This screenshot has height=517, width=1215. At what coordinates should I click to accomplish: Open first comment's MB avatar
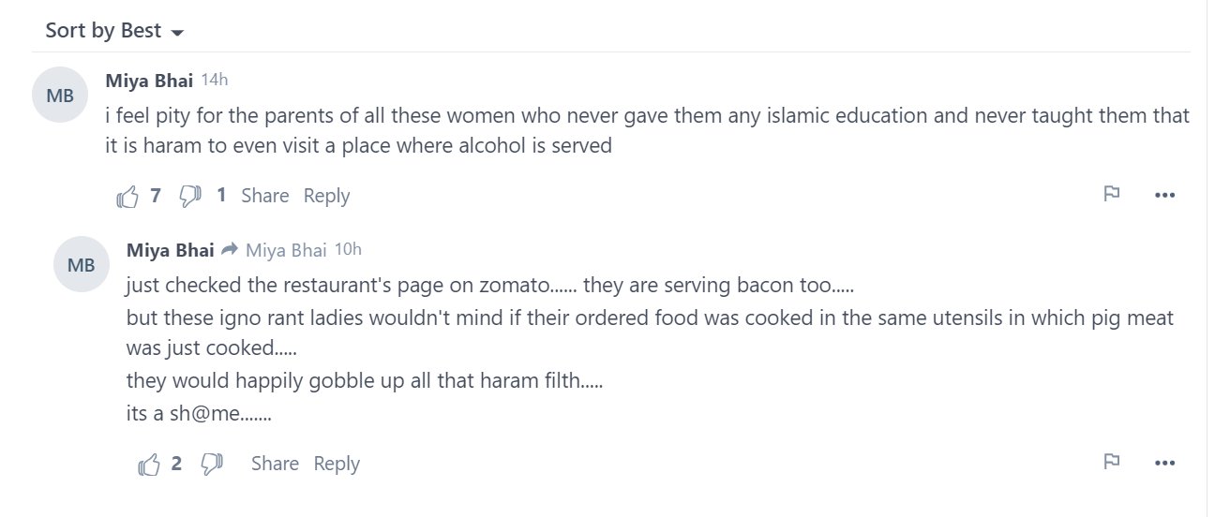pyautogui.click(x=61, y=95)
